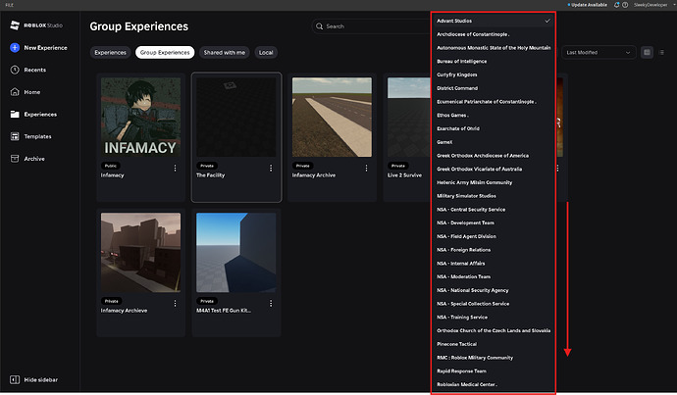The image size is (677, 395).
Task: Select NSA - Foreign Relations
Action: (x=494, y=250)
